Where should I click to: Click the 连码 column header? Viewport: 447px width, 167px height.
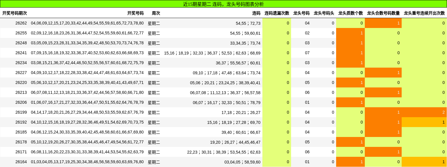[256, 13]
